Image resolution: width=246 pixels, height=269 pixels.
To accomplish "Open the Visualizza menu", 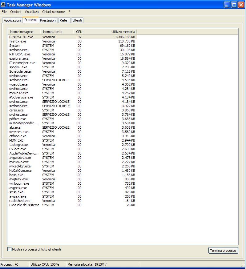I will [32, 12].
